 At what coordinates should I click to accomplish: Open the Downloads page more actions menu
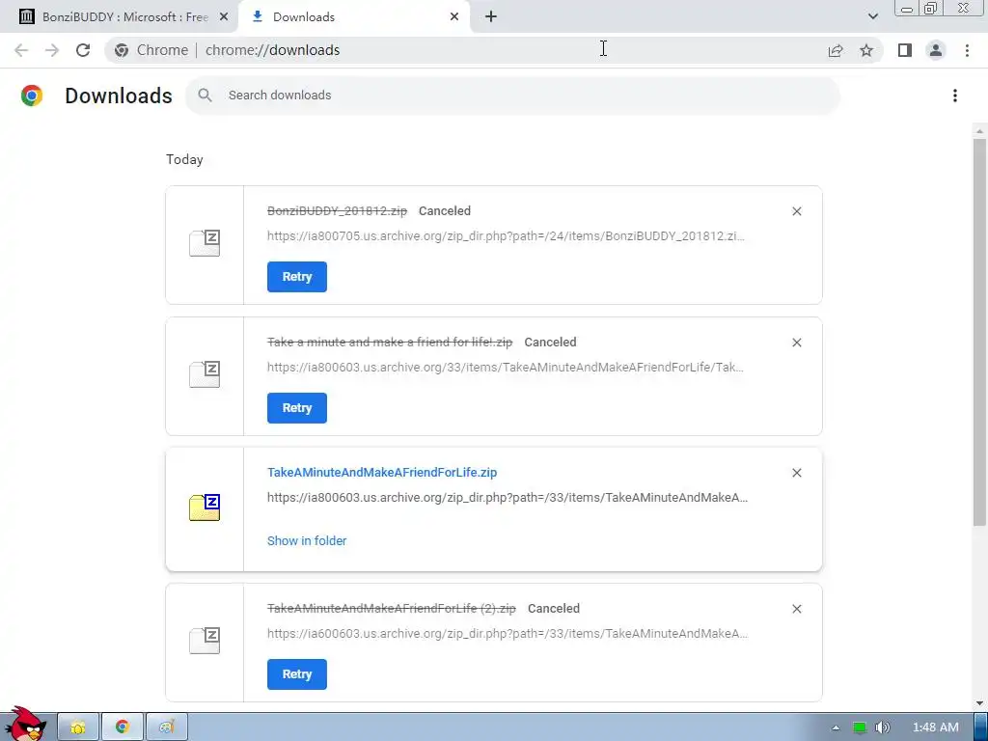pos(955,96)
